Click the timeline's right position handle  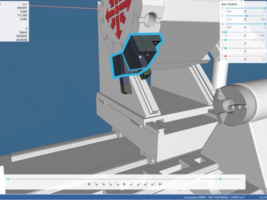220,179
